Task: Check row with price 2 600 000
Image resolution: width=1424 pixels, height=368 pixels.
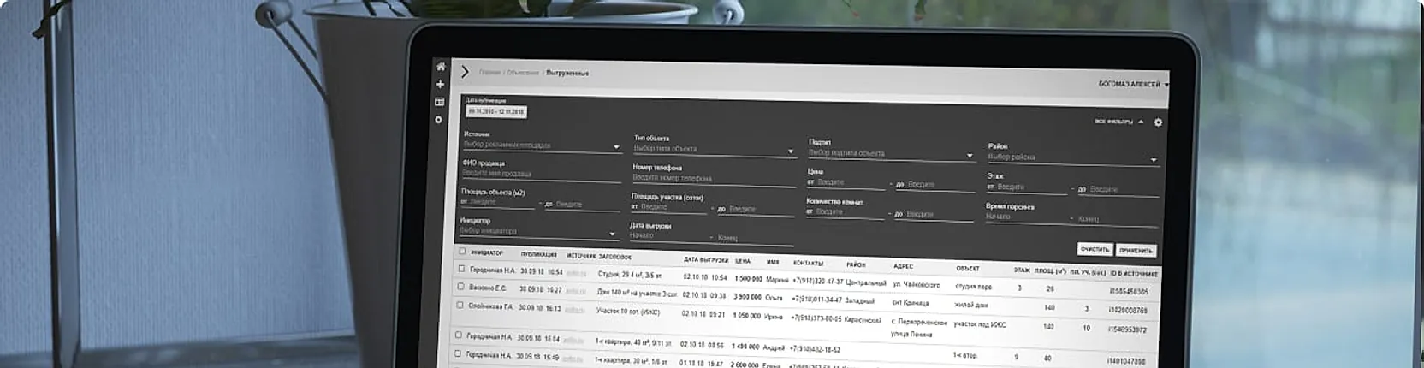Action: (x=458, y=353)
